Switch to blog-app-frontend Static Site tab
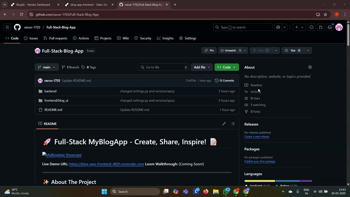The image size is (350, 197). click(x=89, y=5)
